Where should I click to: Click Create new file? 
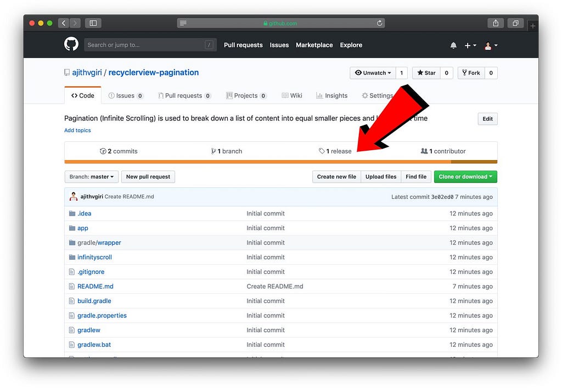pos(336,177)
